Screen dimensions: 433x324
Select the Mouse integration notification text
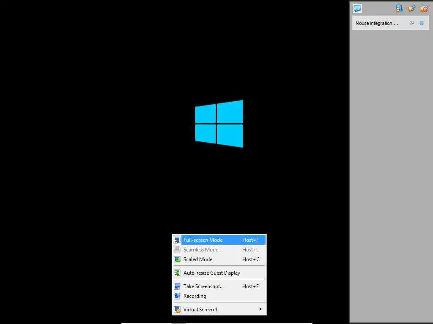[x=377, y=23]
